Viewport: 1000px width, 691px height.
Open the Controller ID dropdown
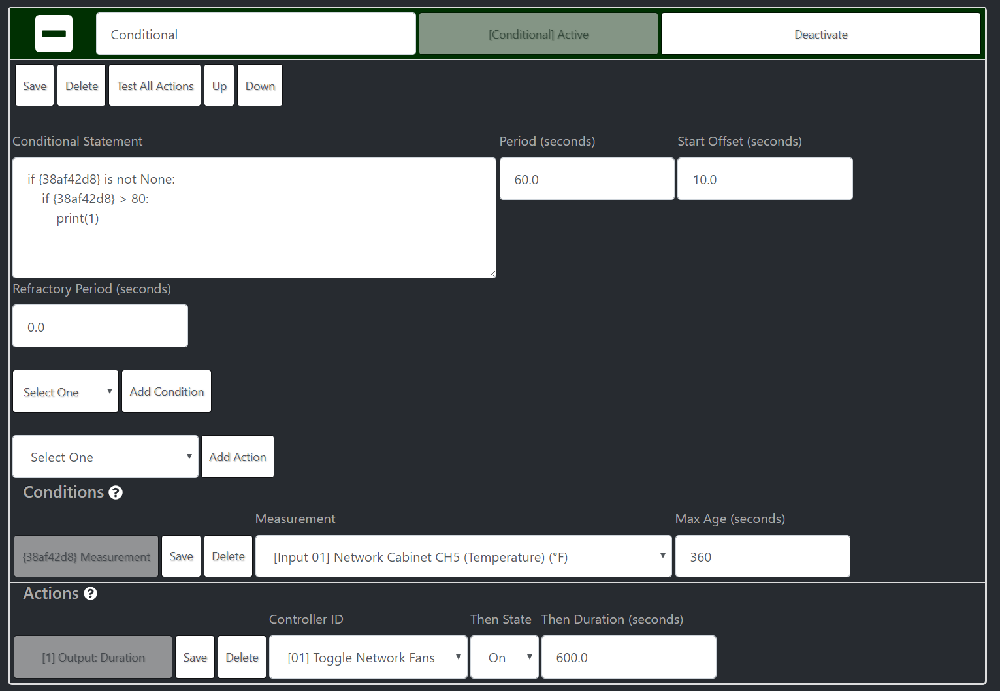coord(368,657)
